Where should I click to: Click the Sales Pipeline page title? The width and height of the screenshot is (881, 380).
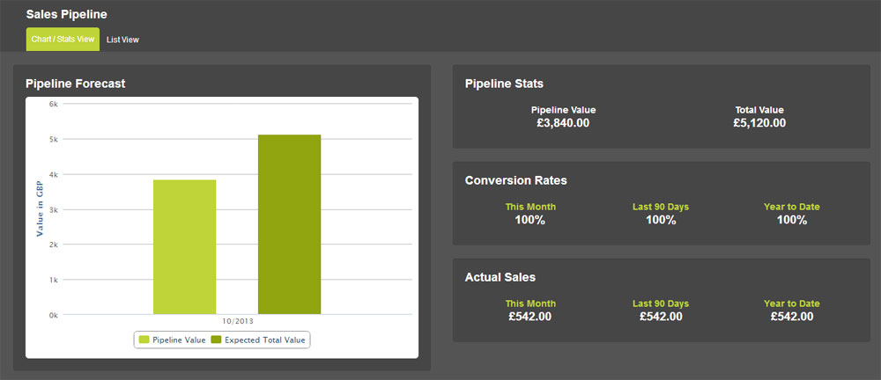pyautogui.click(x=66, y=14)
